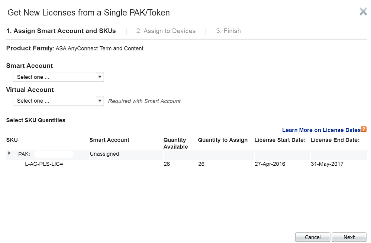Click the Unassigned Smart Account cell

(x=104, y=154)
